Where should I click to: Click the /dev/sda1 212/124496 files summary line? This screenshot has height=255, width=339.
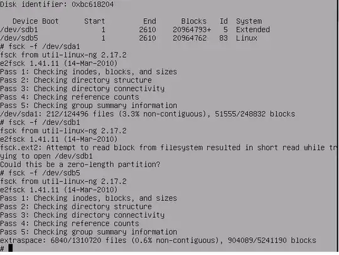pyautogui.click(x=148, y=114)
